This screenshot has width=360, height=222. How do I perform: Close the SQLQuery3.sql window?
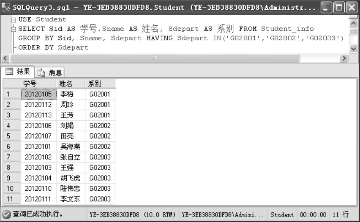352,8
